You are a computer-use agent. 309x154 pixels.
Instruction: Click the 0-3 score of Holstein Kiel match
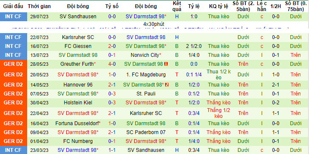pyautogui.click(x=112, y=103)
